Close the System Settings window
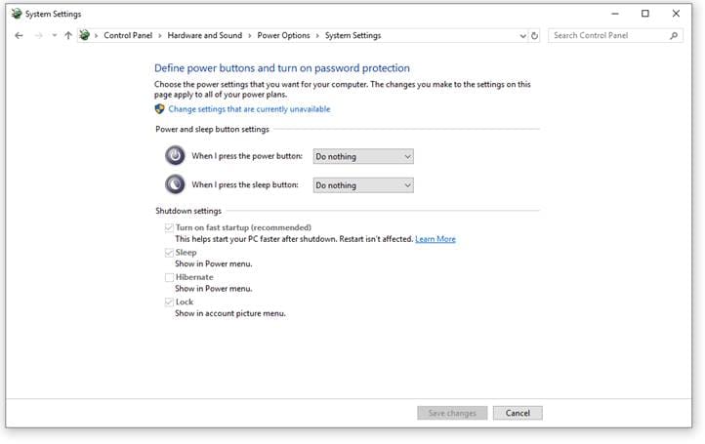 (x=676, y=14)
